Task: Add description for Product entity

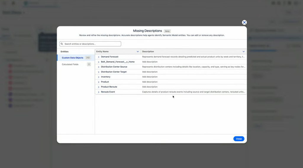Action: 150,82
